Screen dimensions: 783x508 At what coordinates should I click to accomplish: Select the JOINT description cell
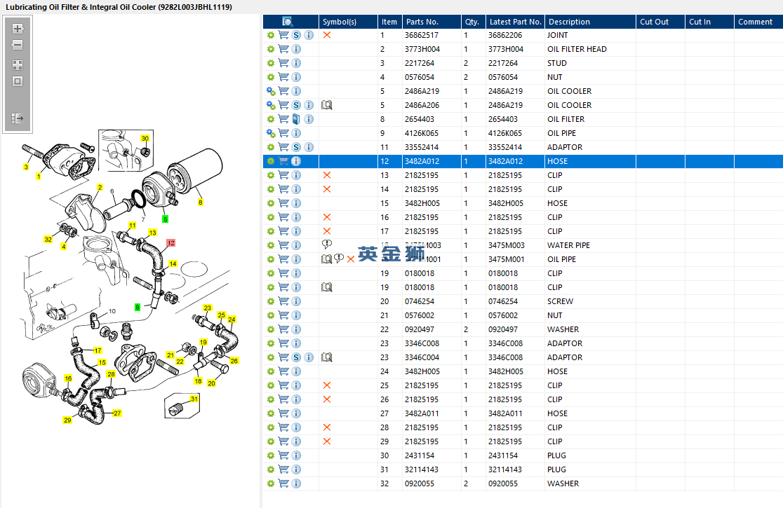557,35
